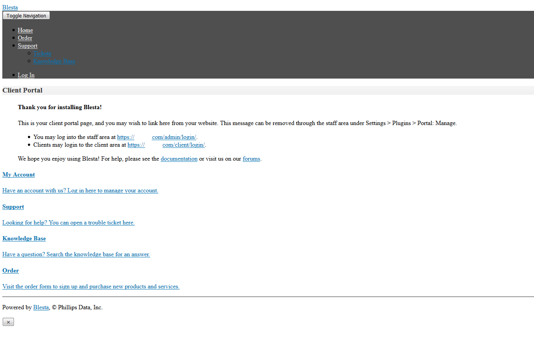Click the '© Phillips Data, Inc.' footer text
This screenshot has width=534, height=353.
[77, 307]
